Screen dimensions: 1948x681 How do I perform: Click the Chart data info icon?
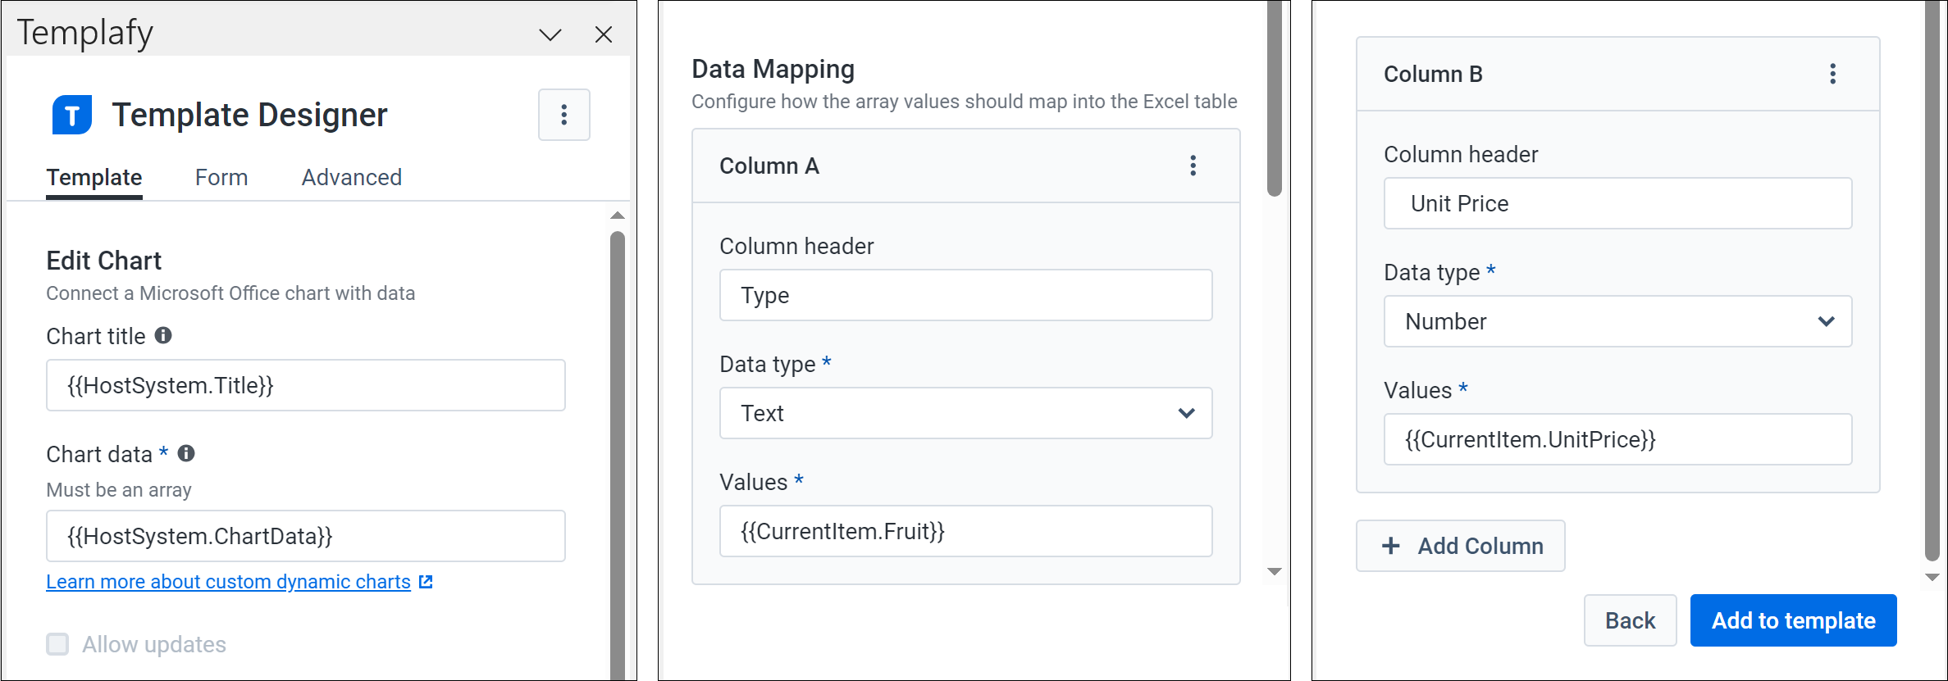pos(186,452)
